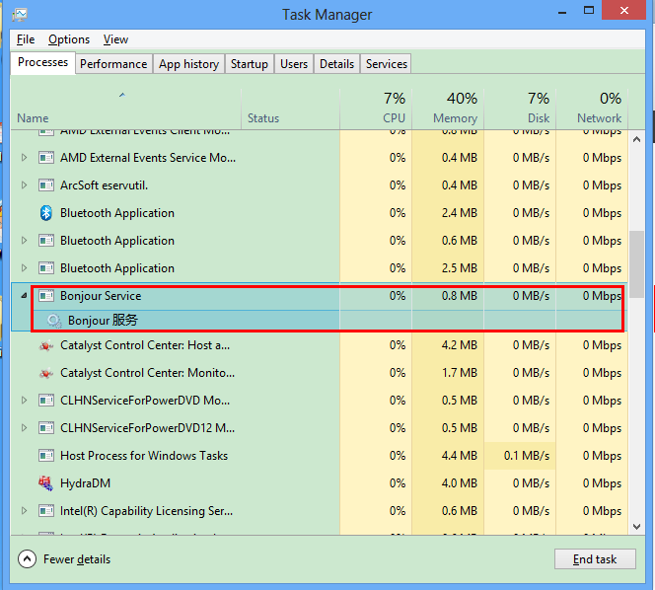The width and height of the screenshot is (655, 590).
Task: Click the Host Process for Windows Tasks icon
Action: point(45,456)
